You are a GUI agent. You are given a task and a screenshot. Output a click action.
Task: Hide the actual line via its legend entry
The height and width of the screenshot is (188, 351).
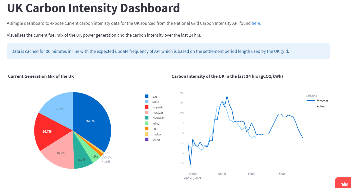coord(321,106)
